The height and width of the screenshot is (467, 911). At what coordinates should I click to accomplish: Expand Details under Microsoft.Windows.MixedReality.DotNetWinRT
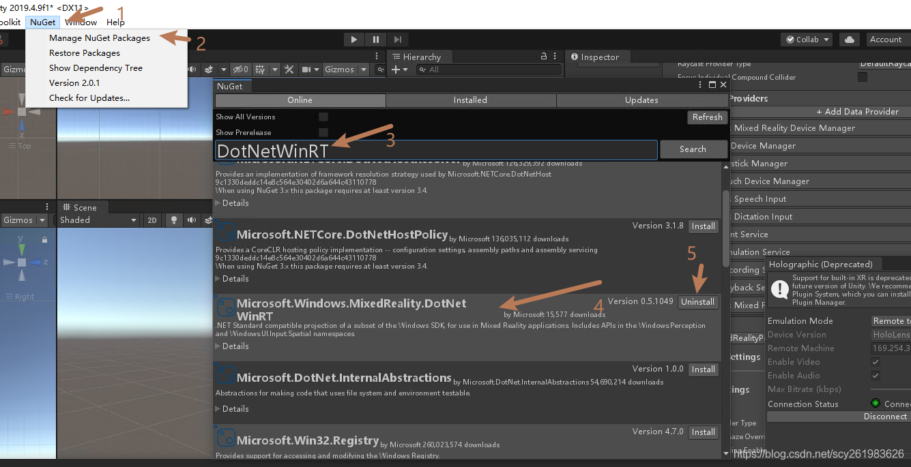coord(232,346)
